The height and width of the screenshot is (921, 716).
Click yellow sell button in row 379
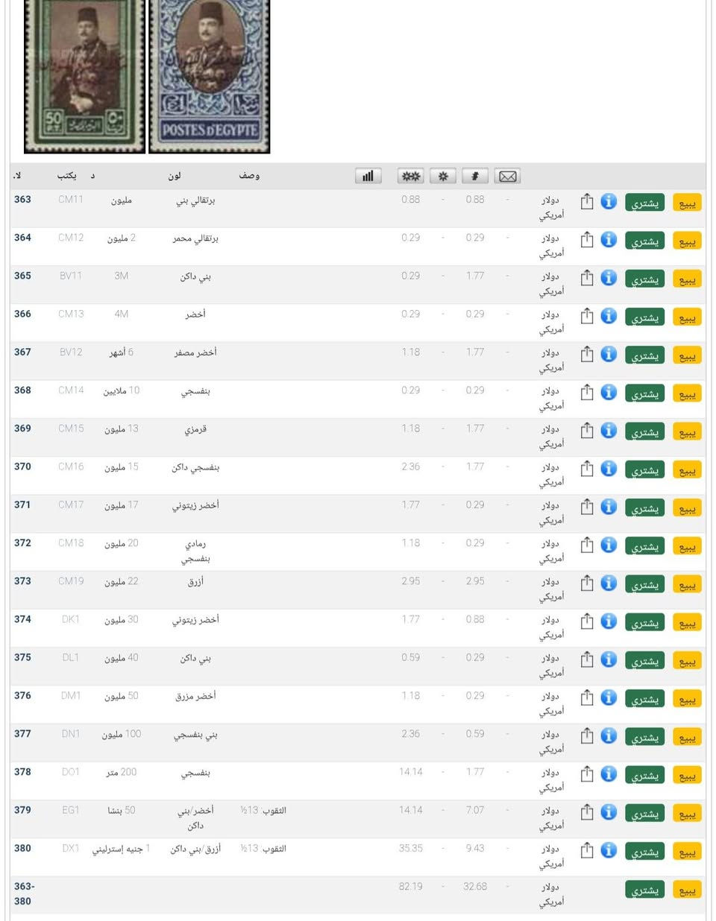(687, 813)
